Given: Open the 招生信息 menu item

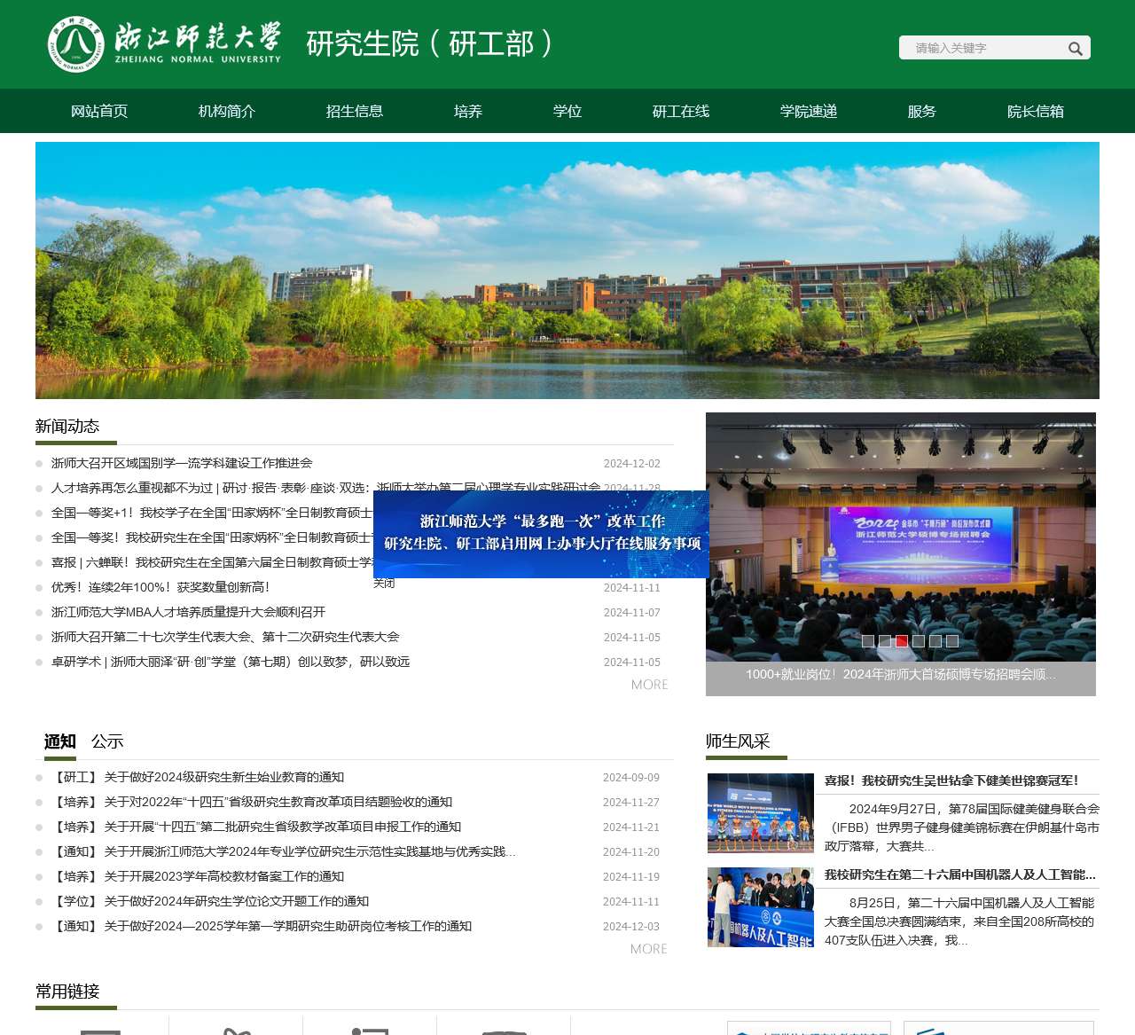Looking at the screenshot, I should (355, 111).
